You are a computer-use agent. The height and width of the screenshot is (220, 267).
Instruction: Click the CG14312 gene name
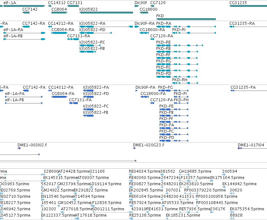tap(57, 3)
